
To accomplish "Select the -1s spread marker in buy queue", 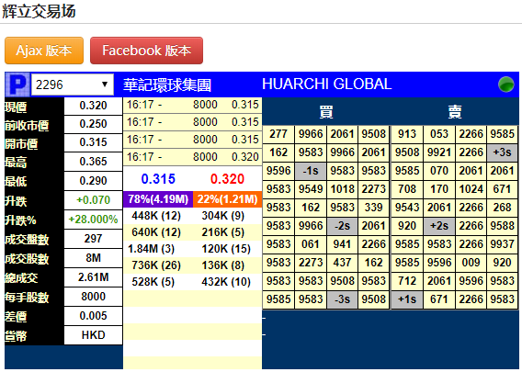I will click(311, 171).
